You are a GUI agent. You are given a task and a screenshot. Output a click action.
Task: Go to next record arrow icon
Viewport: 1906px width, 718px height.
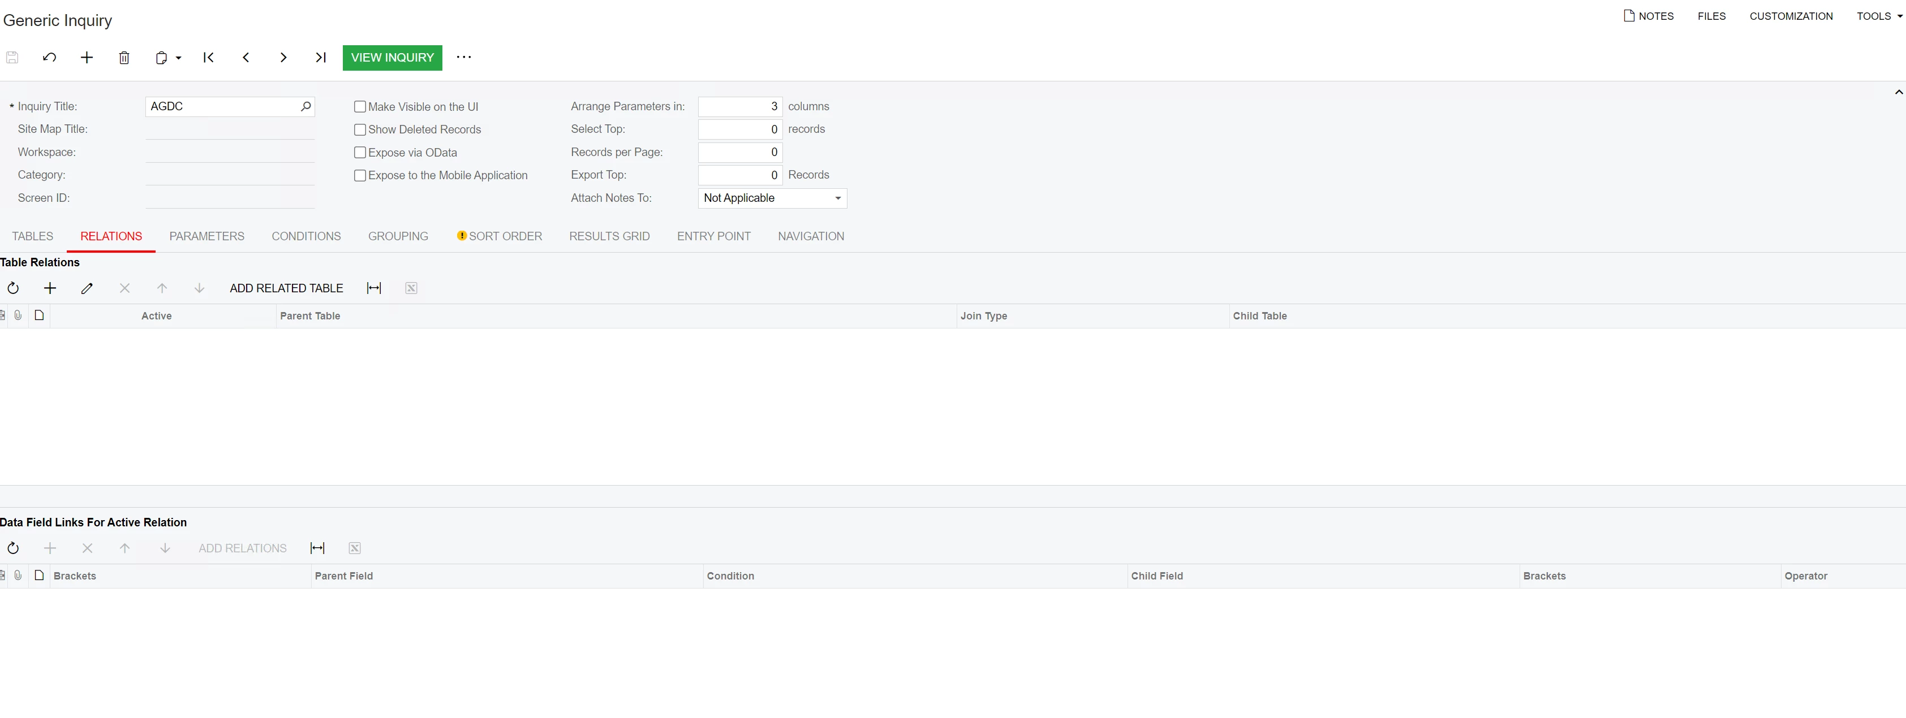coord(283,58)
